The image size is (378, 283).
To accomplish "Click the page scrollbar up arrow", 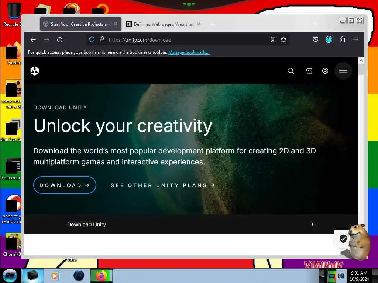I will click(361, 61).
